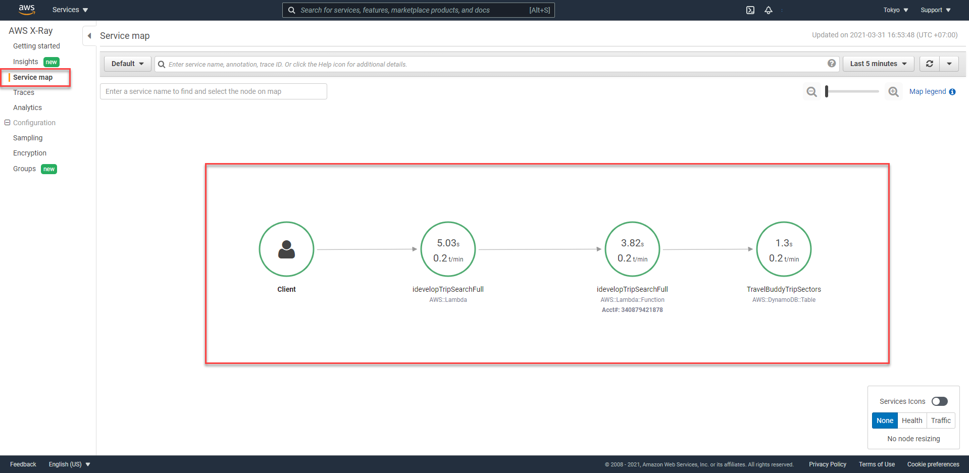
Task: Open Service map in sidebar
Action: coord(33,77)
